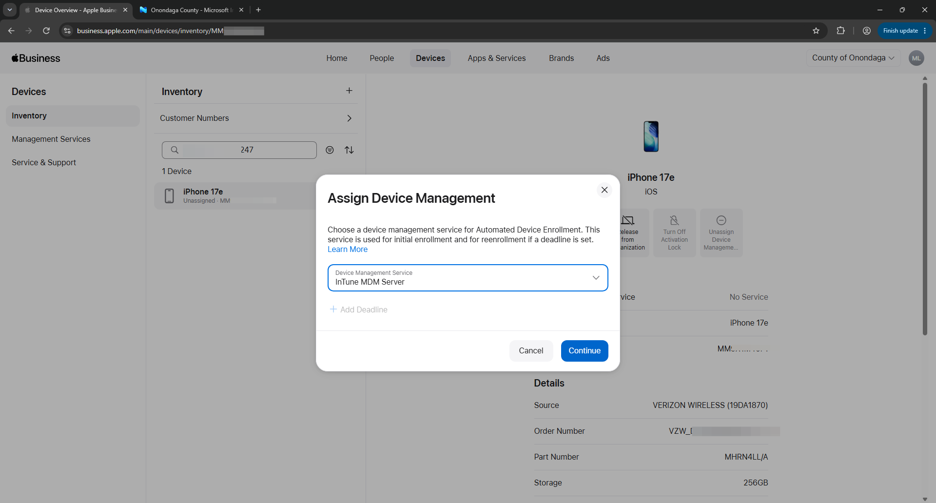The image size is (936, 503).
Task: Bookmark this page with star icon
Action: pyautogui.click(x=816, y=31)
